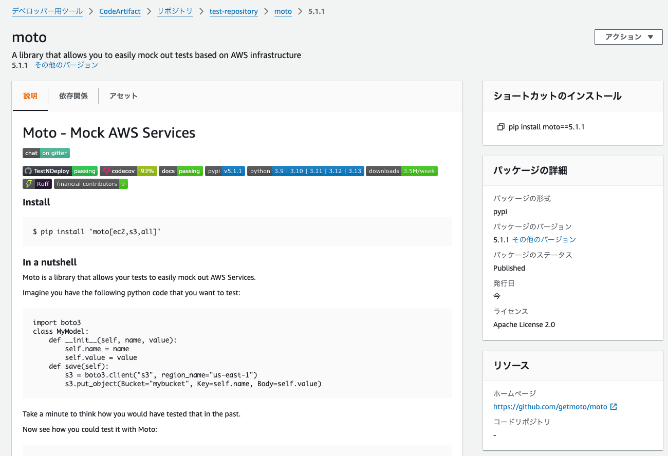Click the pypi v5.1.1 badge

225,171
